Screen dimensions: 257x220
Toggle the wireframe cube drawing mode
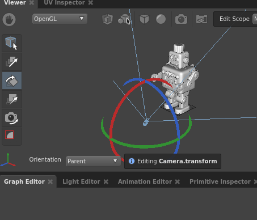[x=107, y=19]
